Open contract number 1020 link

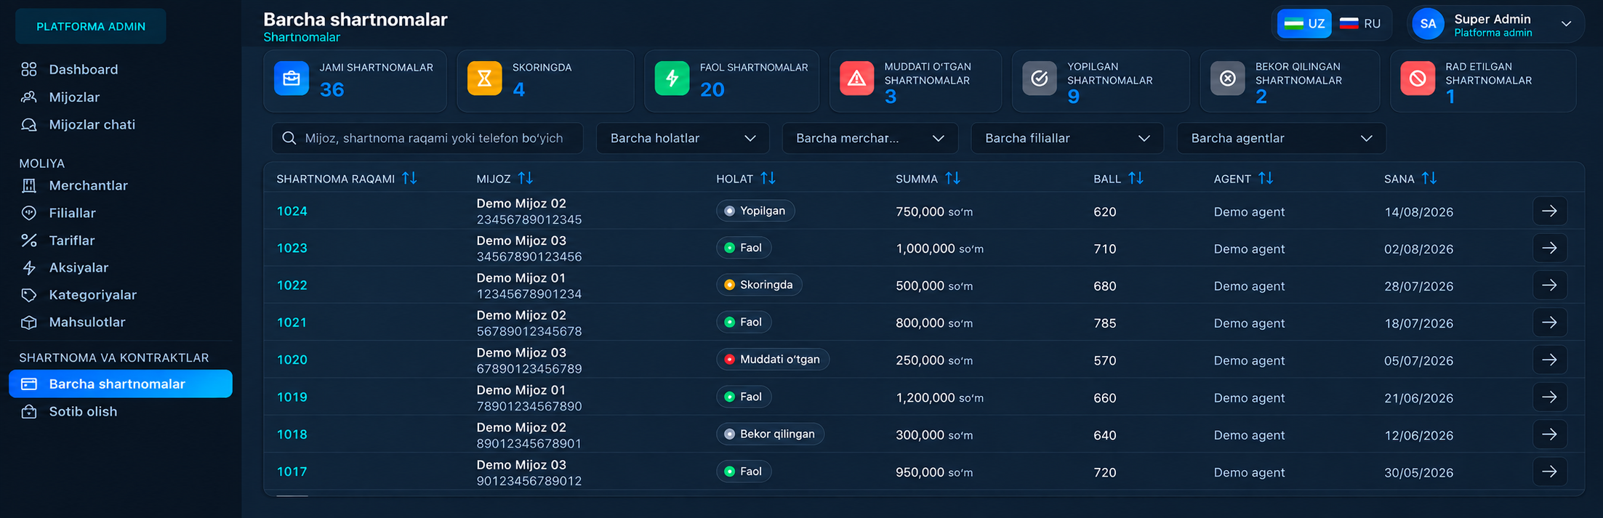[x=292, y=360]
